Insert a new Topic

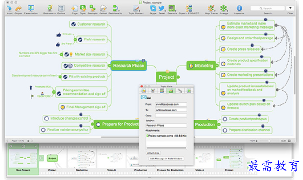coord(83,10)
